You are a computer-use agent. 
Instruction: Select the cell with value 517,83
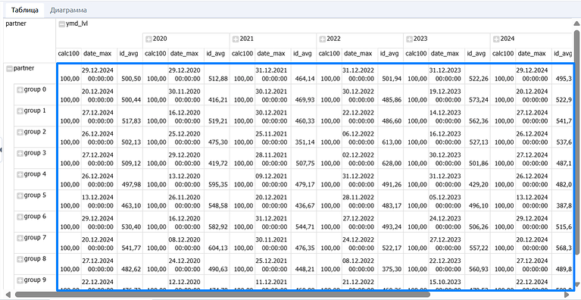pos(130,116)
